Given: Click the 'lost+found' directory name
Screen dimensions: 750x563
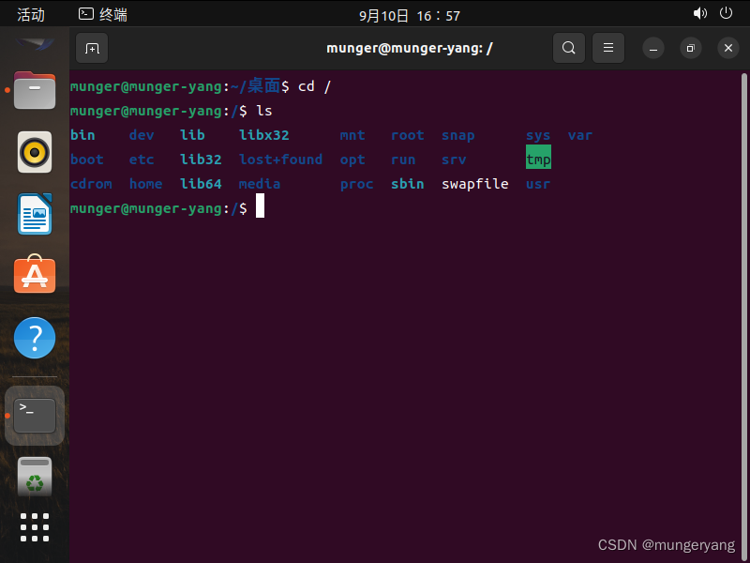Looking at the screenshot, I should (x=280, y=160).
